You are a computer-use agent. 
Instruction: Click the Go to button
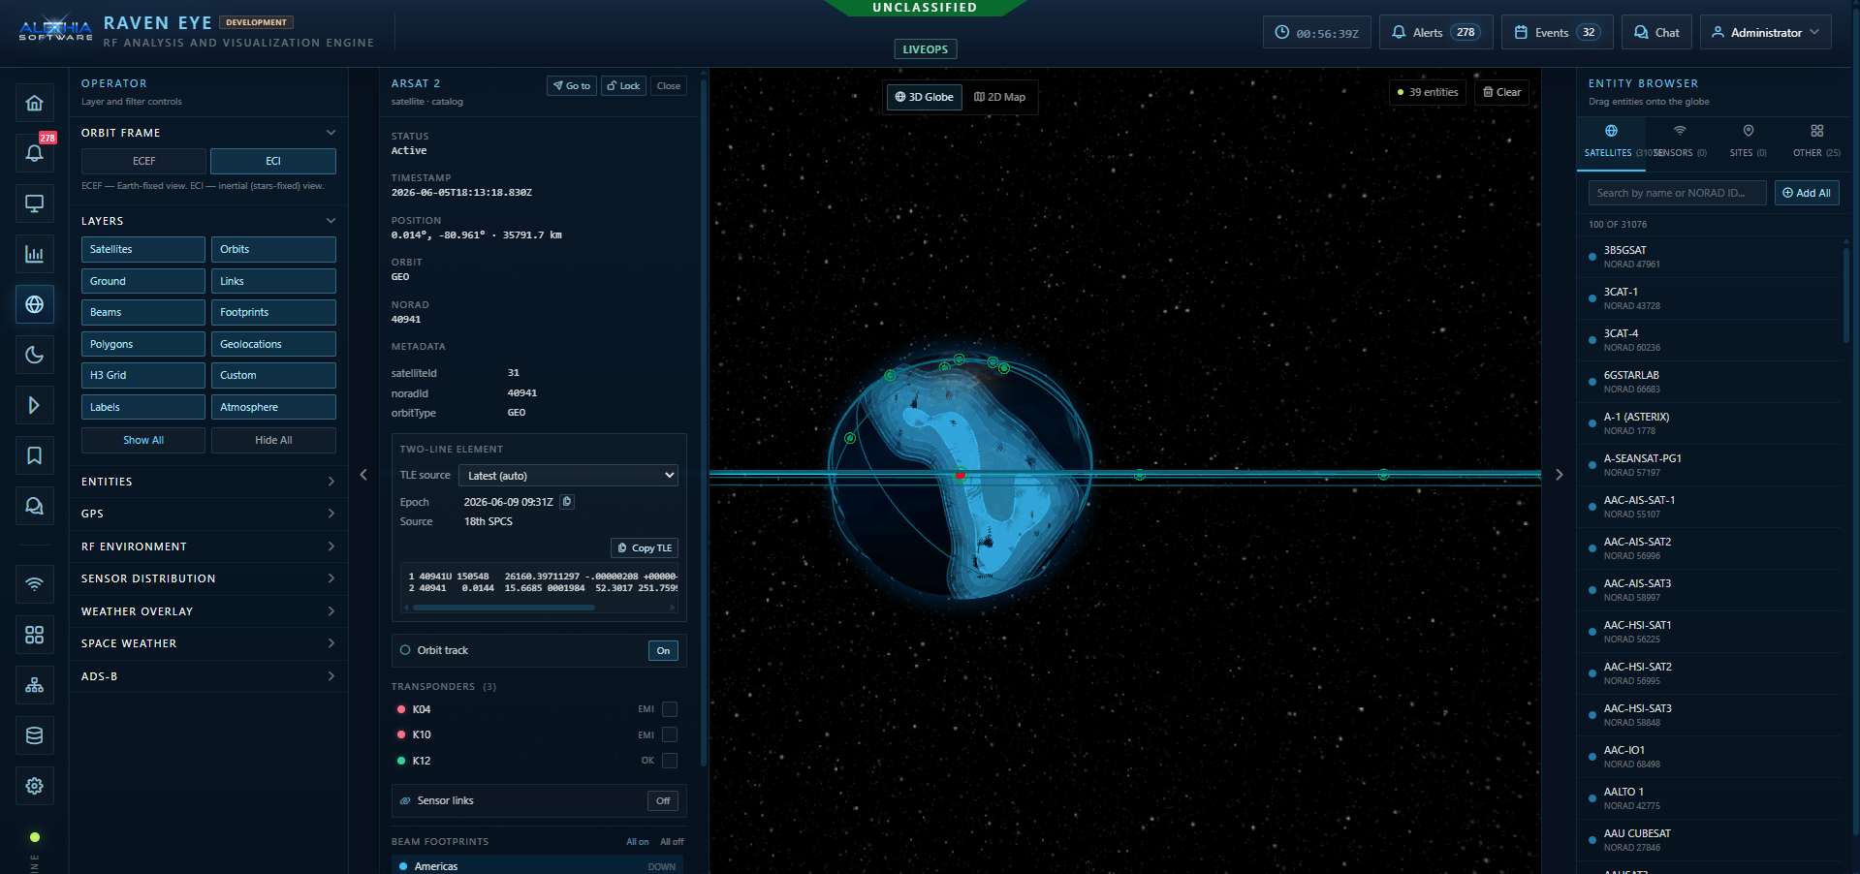pos(572,86)
